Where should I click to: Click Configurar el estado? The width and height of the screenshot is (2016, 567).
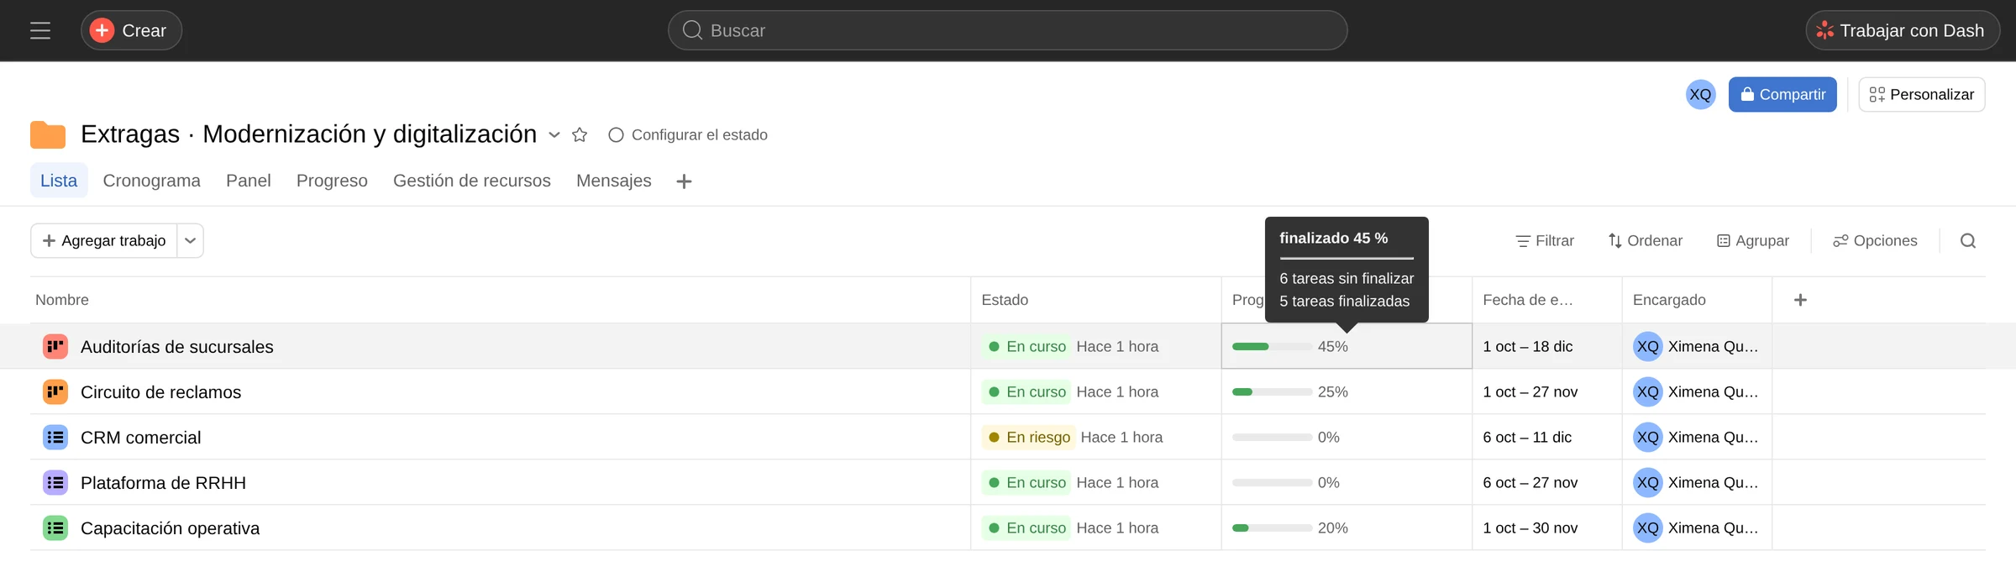pyautogui.click(x=688, y=135)
